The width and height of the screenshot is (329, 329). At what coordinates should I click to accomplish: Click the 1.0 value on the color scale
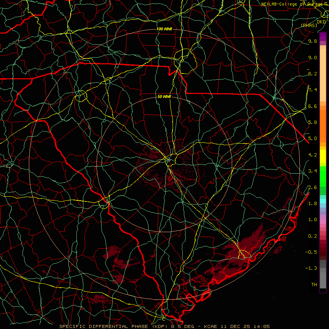[x=313, y=220]
